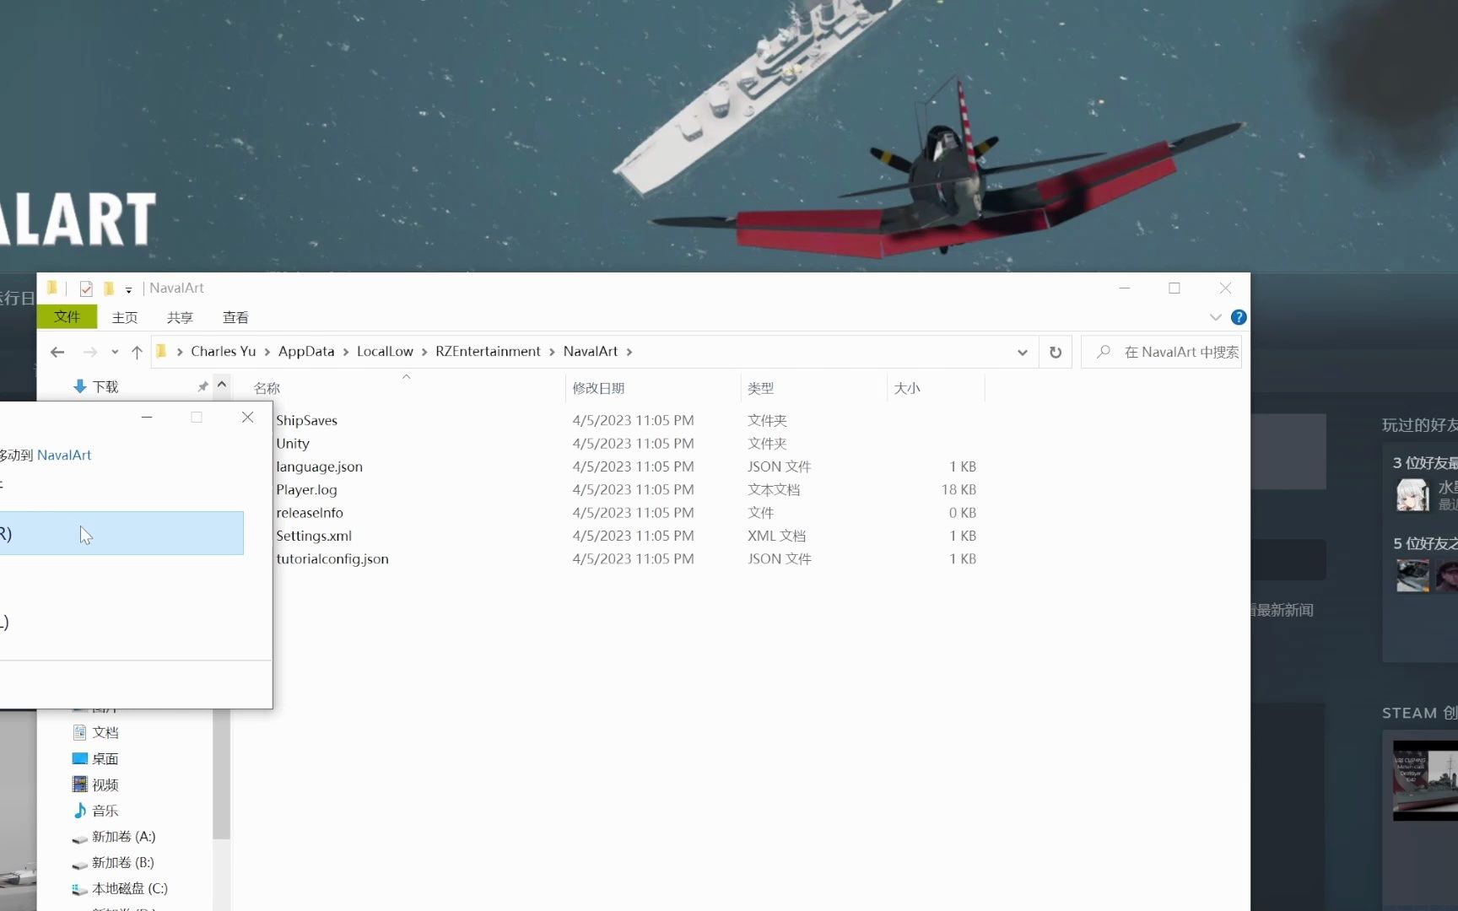This screenshot has height=911, width=1458.
Task: Open the Customize Quick Access Toolbar dropdown
Action: pyautogui.click(x=128, y=289)
